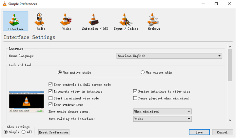The width and height of the screenshot is (236, 138).
Task: Open Show media change popup dropdown
Action: tap(162, 112)
